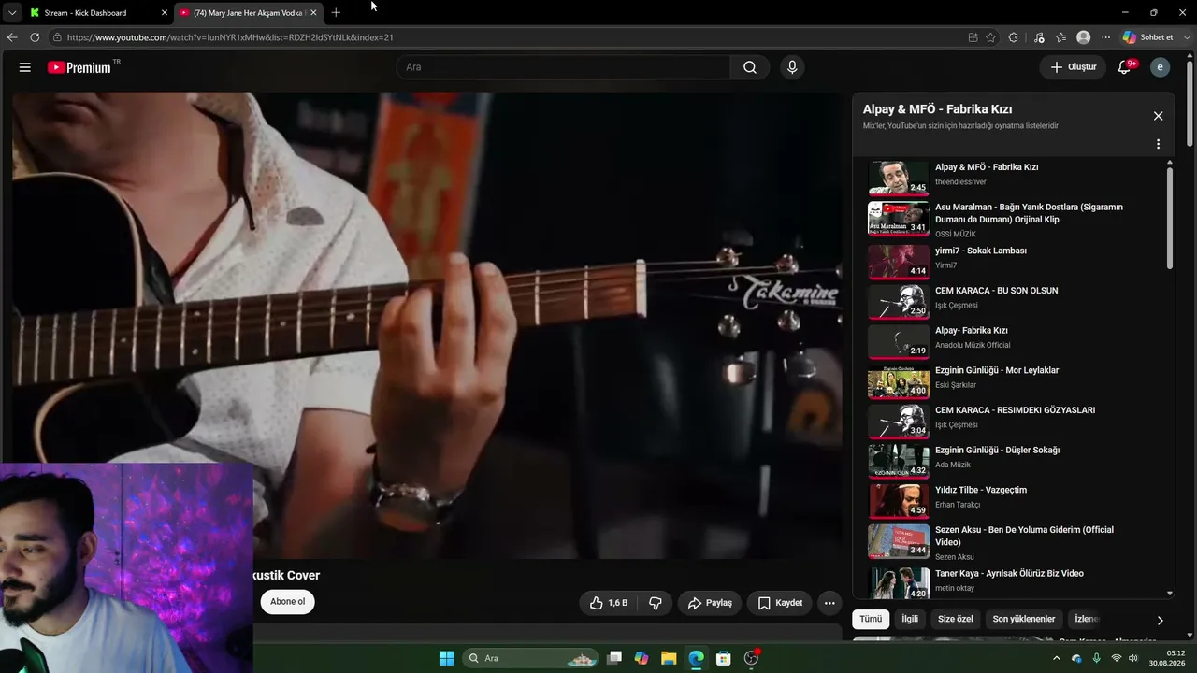Screen dimensions: 1197x673
Task: Select the Son yüklenenler filter chip
Action: click(x=1024, y=619)
